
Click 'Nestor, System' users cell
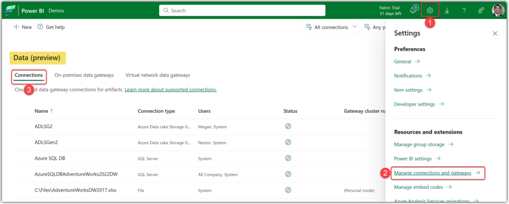(212, 143)
